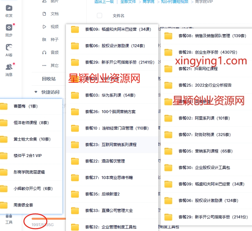Open the AI看 icon in sidebar

point(9,47)
